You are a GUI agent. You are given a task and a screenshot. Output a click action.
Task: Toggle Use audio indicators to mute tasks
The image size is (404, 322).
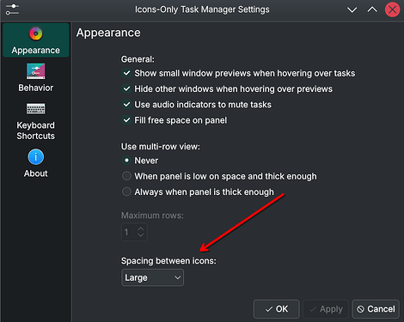pos(126,105)
